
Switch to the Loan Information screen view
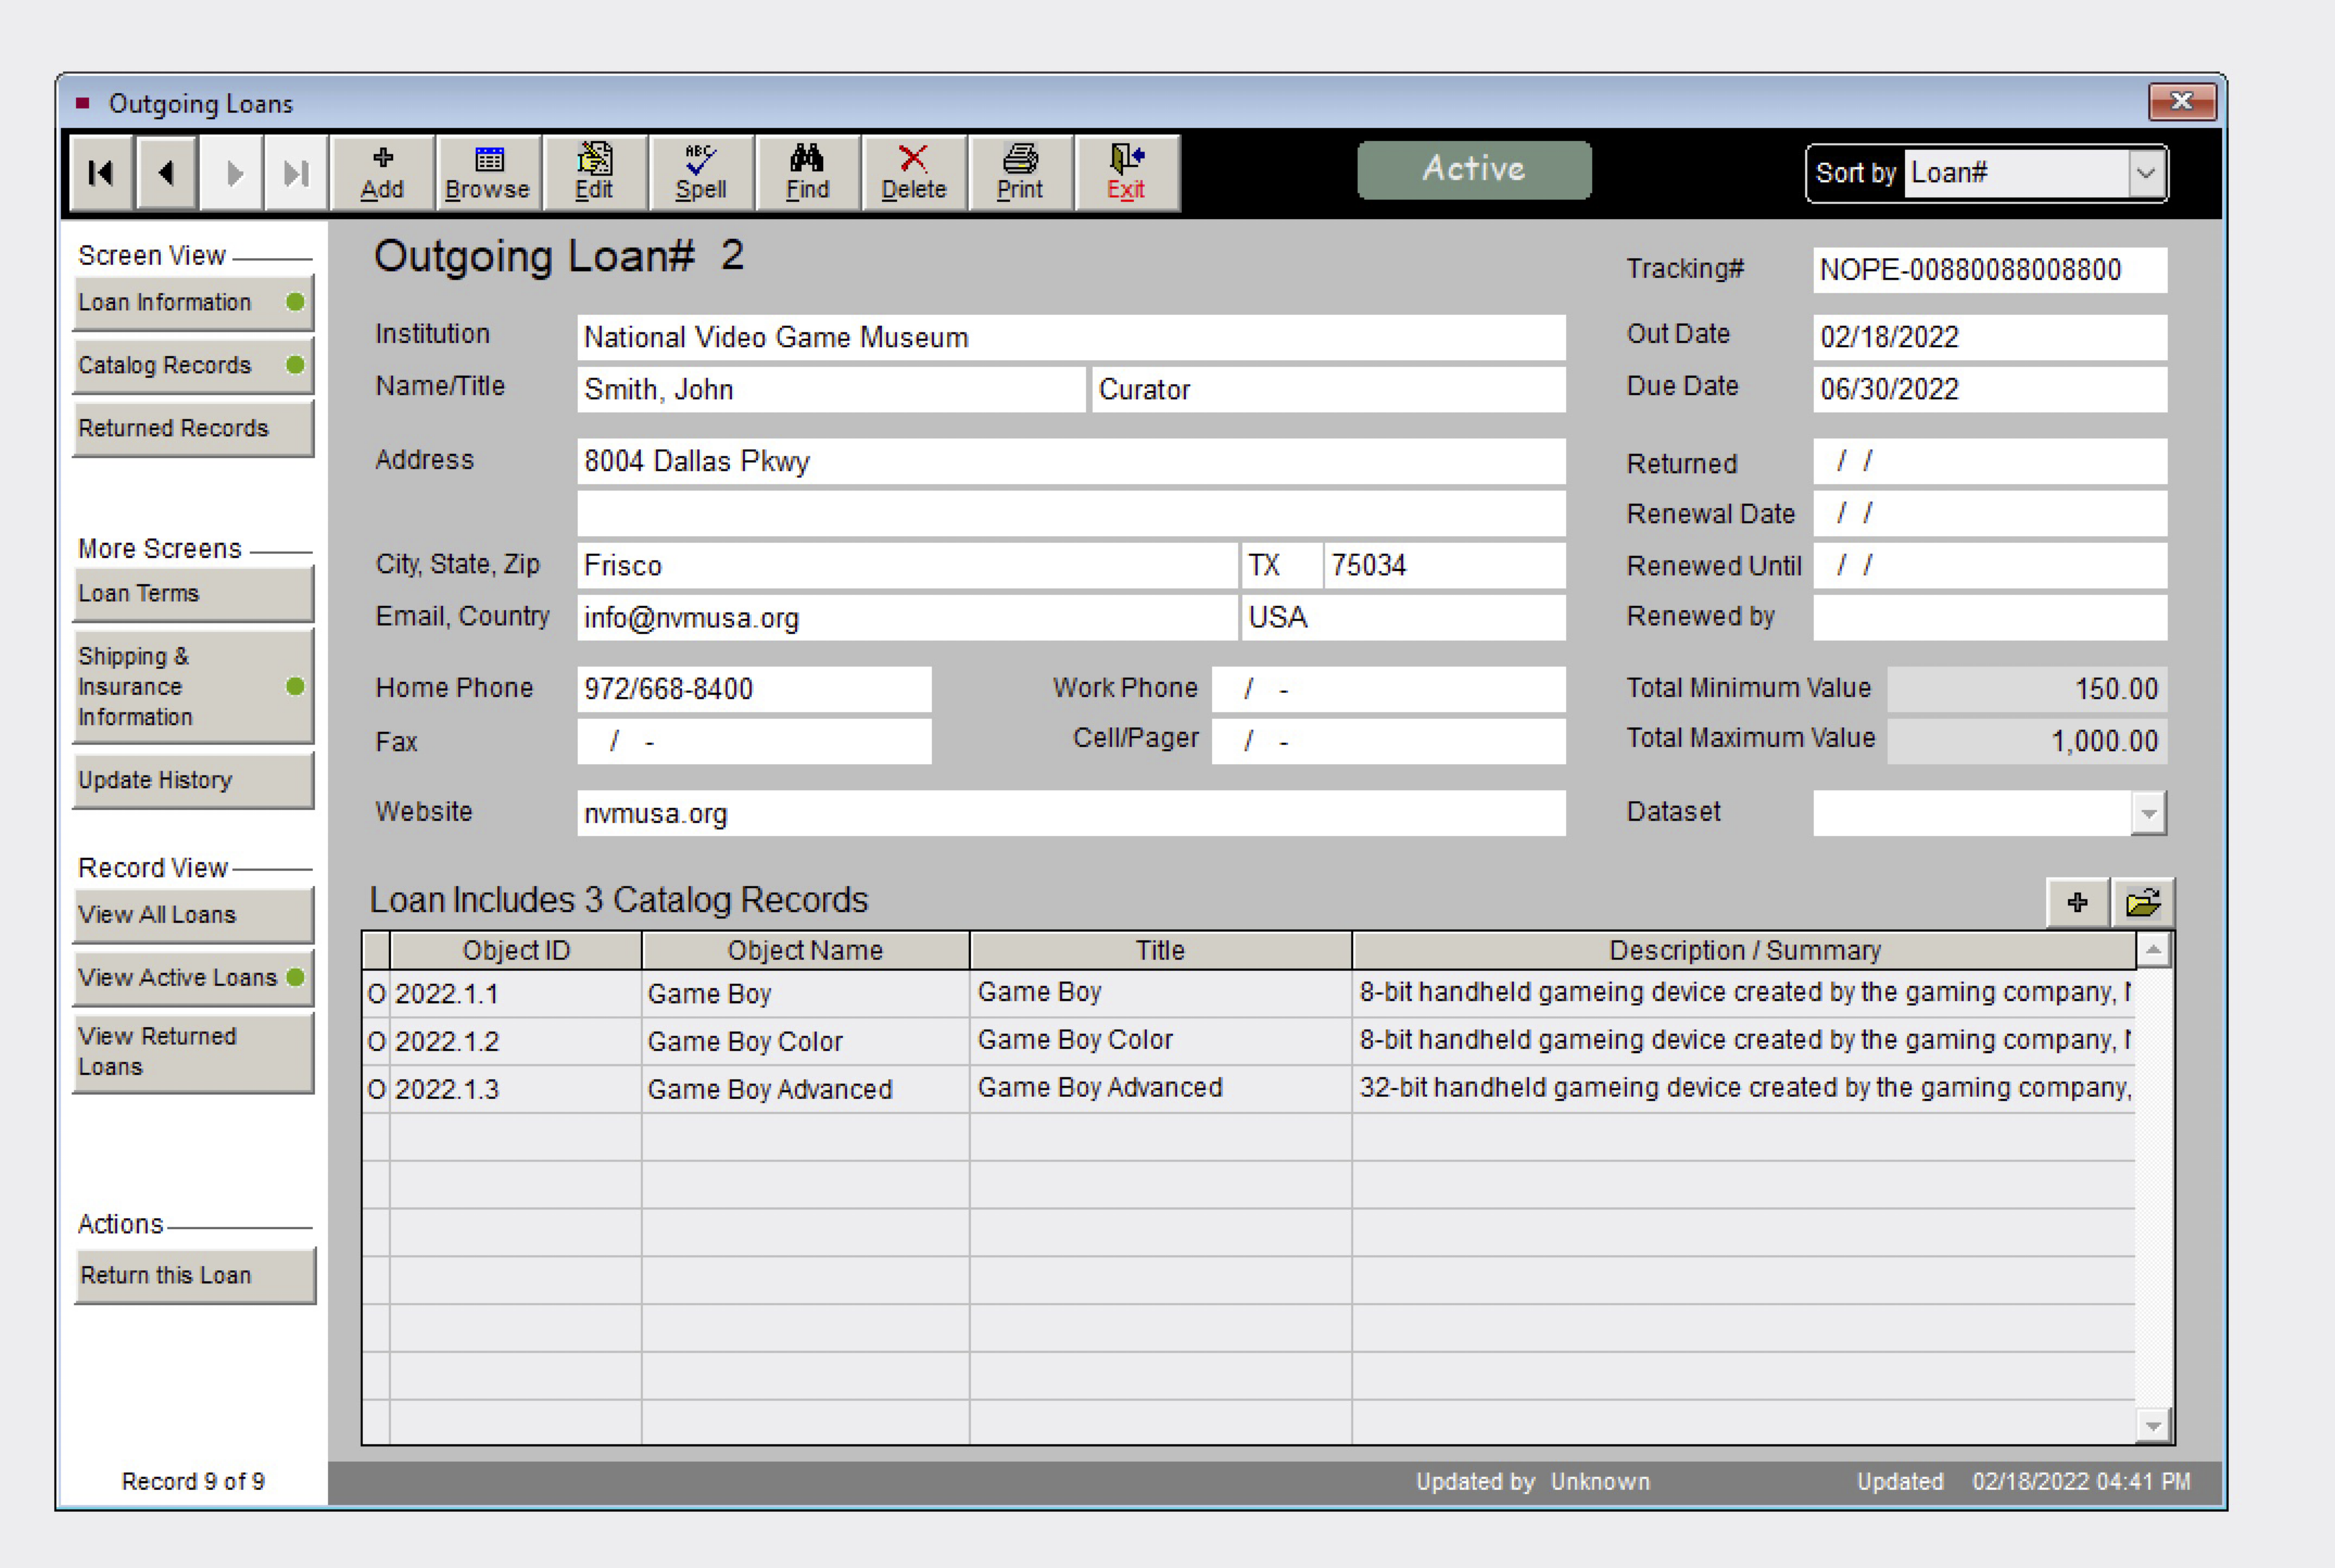pyautogui.click(x=193, y=302)
